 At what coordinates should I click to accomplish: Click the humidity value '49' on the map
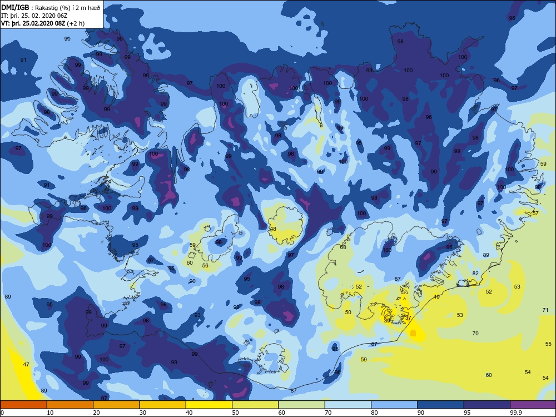[x=436, y=297]
